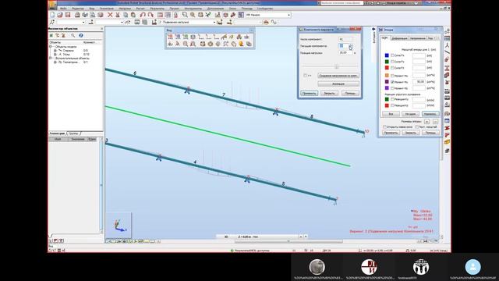Expand the Узлы tree item

(55, 54)
